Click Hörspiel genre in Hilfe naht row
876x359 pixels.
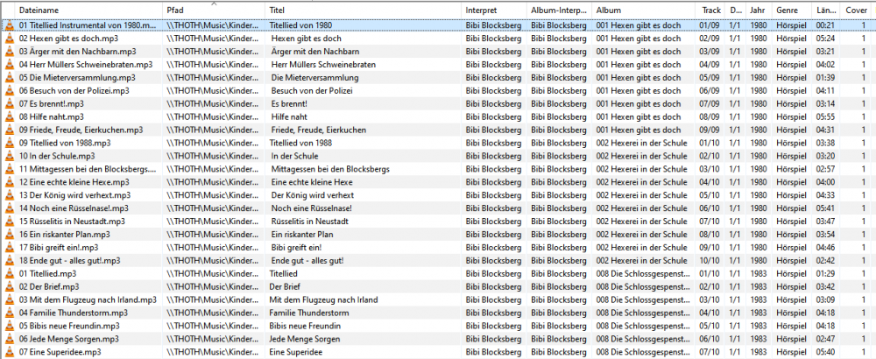click(792, 116)
